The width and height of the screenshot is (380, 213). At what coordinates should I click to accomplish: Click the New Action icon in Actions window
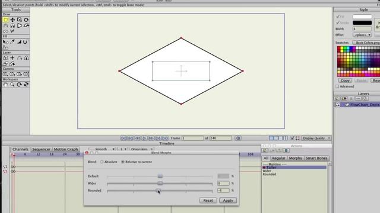point(265,151)
